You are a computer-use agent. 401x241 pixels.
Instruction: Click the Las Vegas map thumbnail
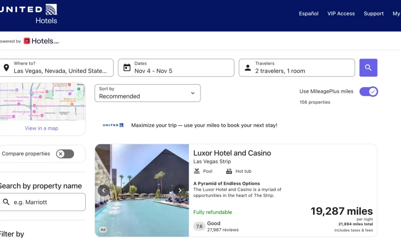(x=43, y=102)
